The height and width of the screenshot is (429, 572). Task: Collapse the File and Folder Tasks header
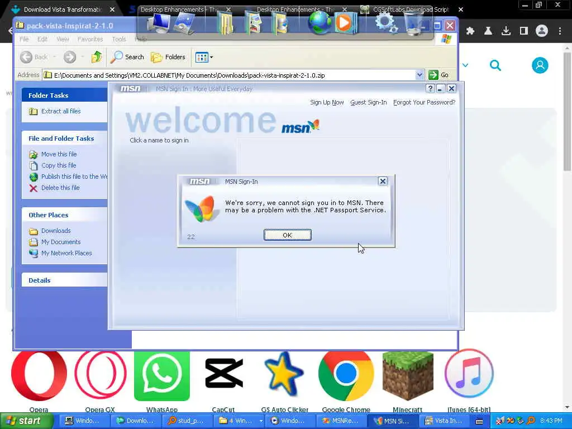[65, 139]
